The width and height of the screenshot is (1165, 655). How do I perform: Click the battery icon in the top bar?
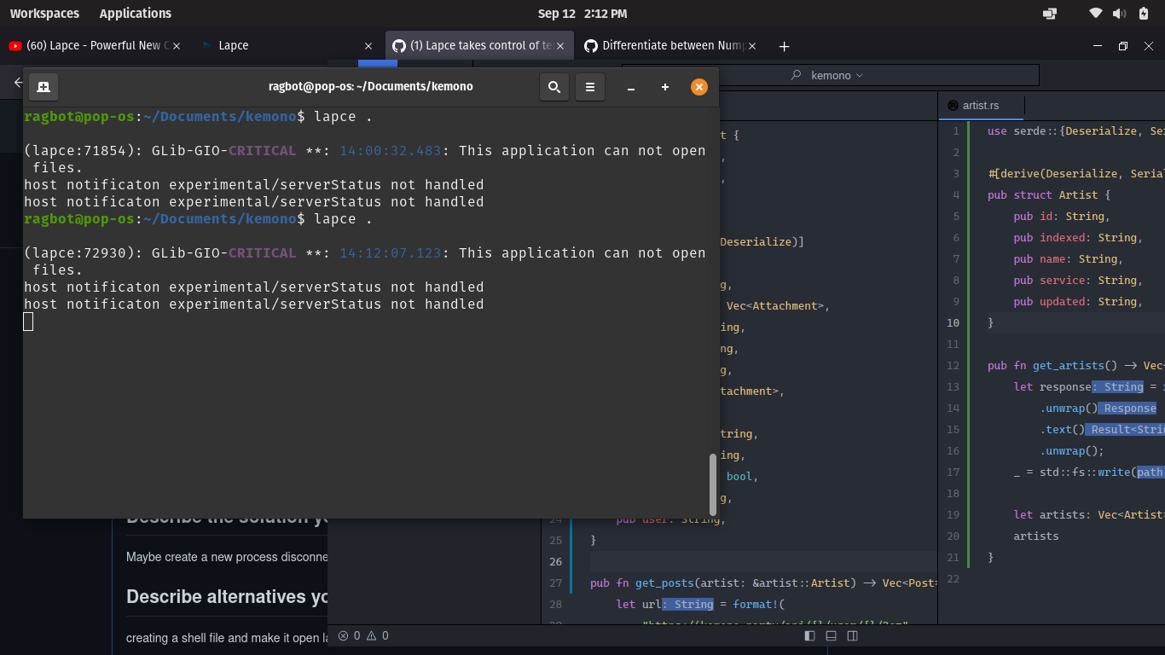1143,13
